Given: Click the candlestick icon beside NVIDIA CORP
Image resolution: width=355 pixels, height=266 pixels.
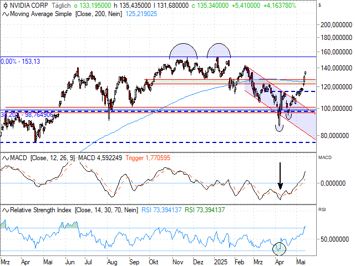Looking at the screenshot, I should (5, 5).
